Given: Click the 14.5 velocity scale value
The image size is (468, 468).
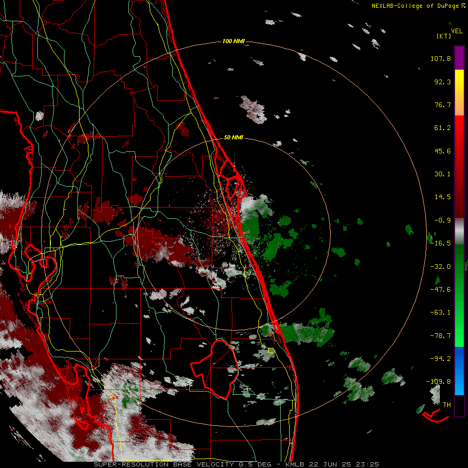Looking at the screenshot, I should pyautogui.click(x=443, y=197).
